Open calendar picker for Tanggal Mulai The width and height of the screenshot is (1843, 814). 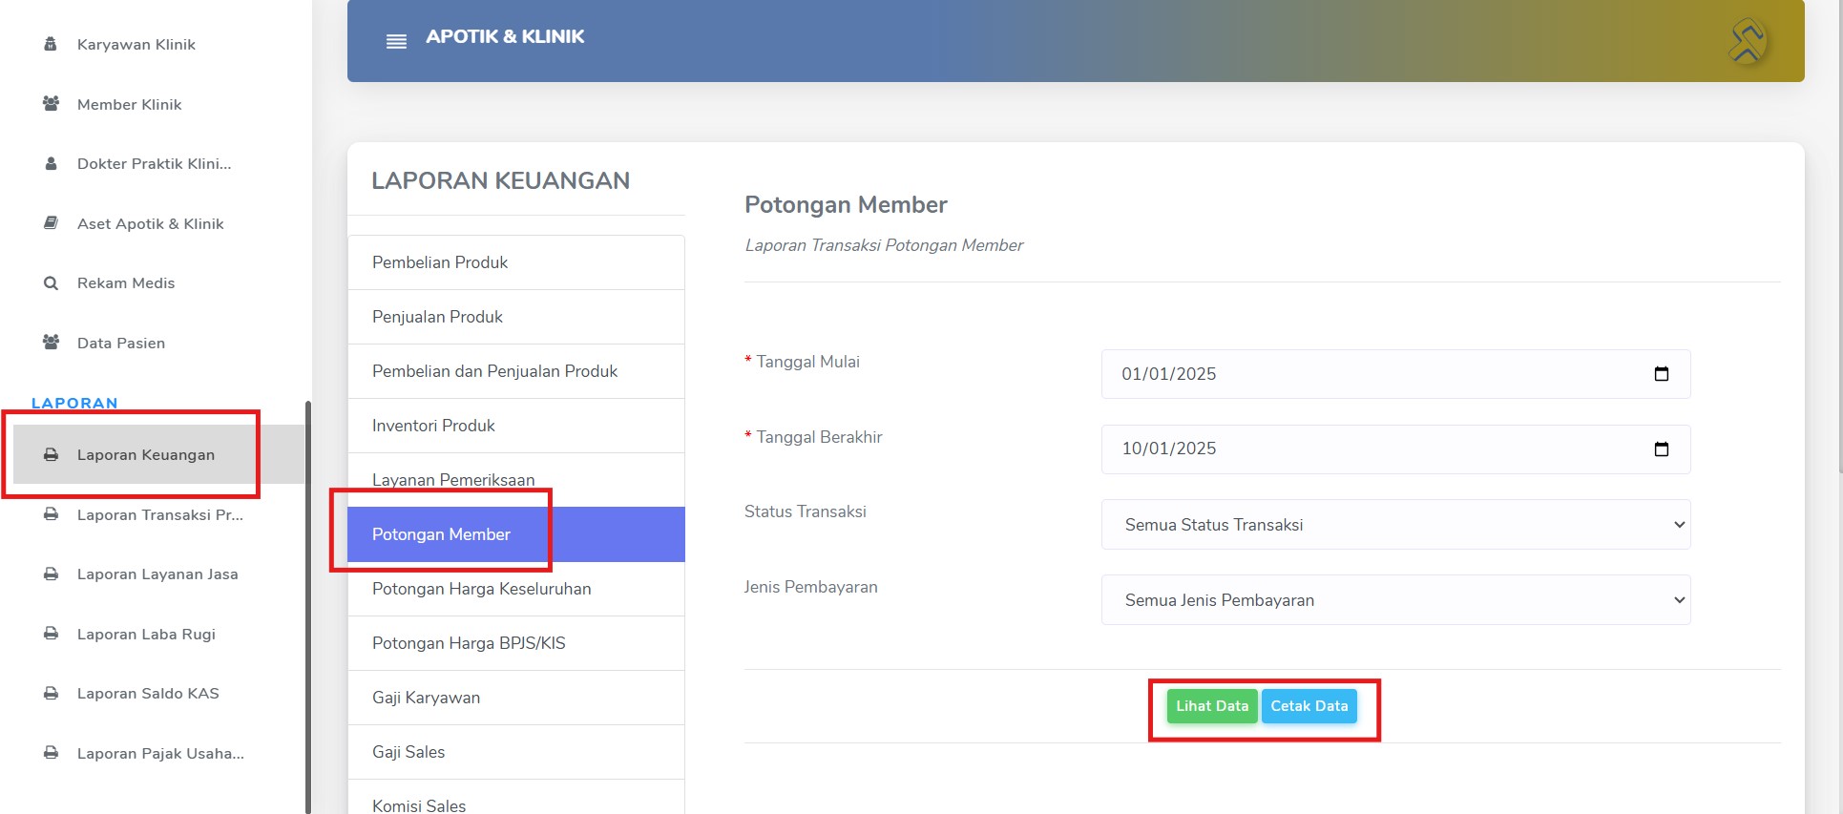coord(1661,374)
